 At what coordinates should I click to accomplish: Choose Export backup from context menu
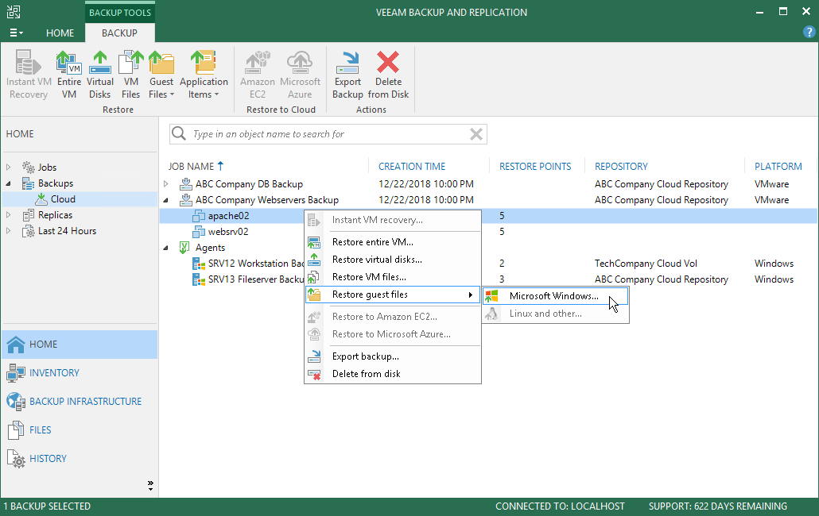pyautogui.click(x=393, y=356)
